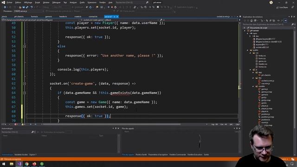Click the Visual Studio taskbar icon
297x167 pixels.
[x=19, y=164]
